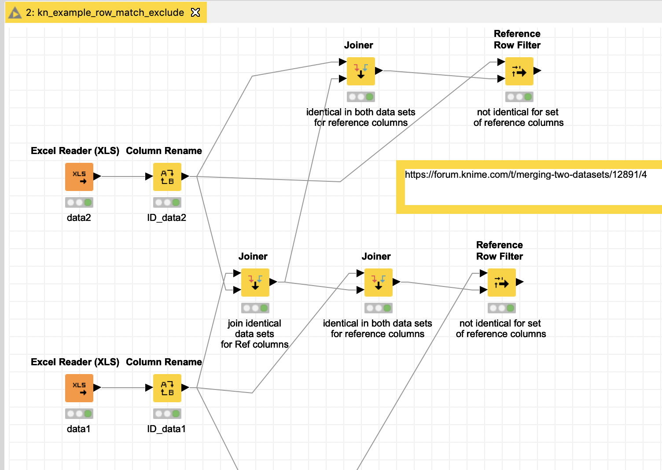The image size is (662, 470).
Task: Click status light under ID_data1 node
Action: [x=167, y=414]
